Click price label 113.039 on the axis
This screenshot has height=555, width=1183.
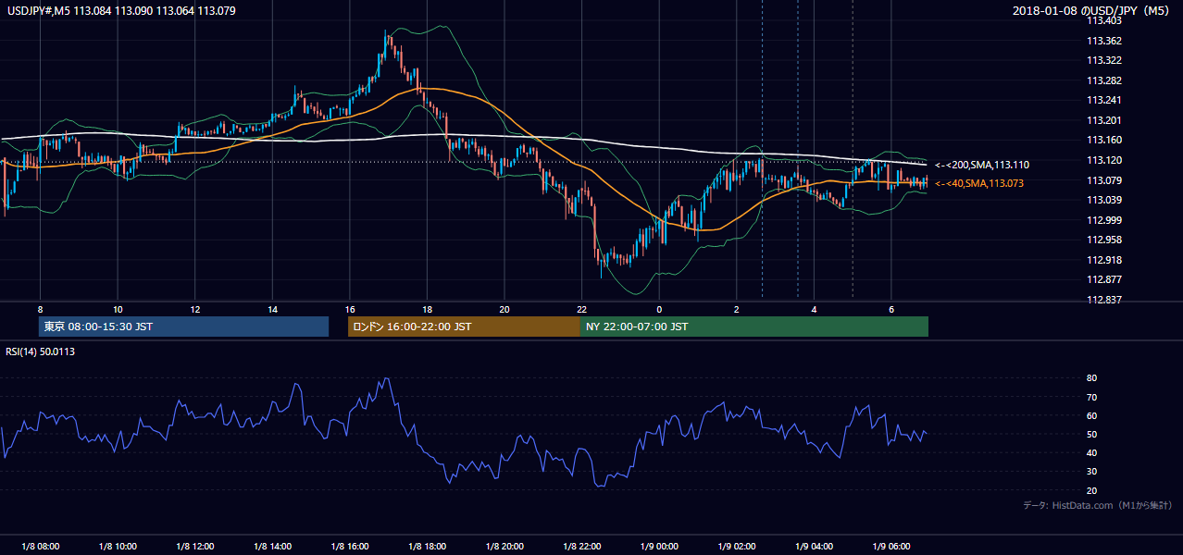point(1104,200)
